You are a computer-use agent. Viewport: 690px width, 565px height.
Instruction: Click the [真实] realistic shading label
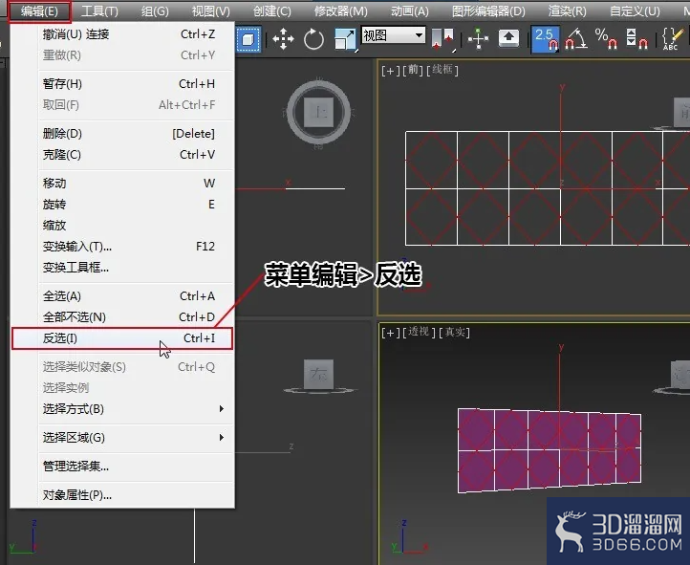pos(455,333)
